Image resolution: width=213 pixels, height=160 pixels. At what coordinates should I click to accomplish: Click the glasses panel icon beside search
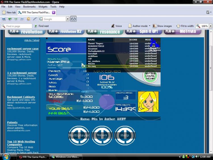pyautogui.click(x=74, y=19)
